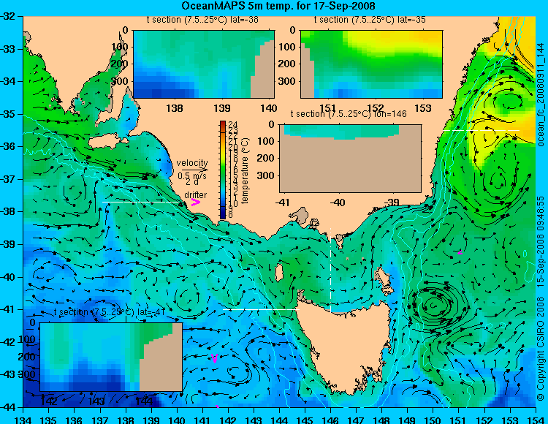Click the vertical temperature color bar
The height and width of the screenshot is (424, 548).
click(x=223, y=170)
